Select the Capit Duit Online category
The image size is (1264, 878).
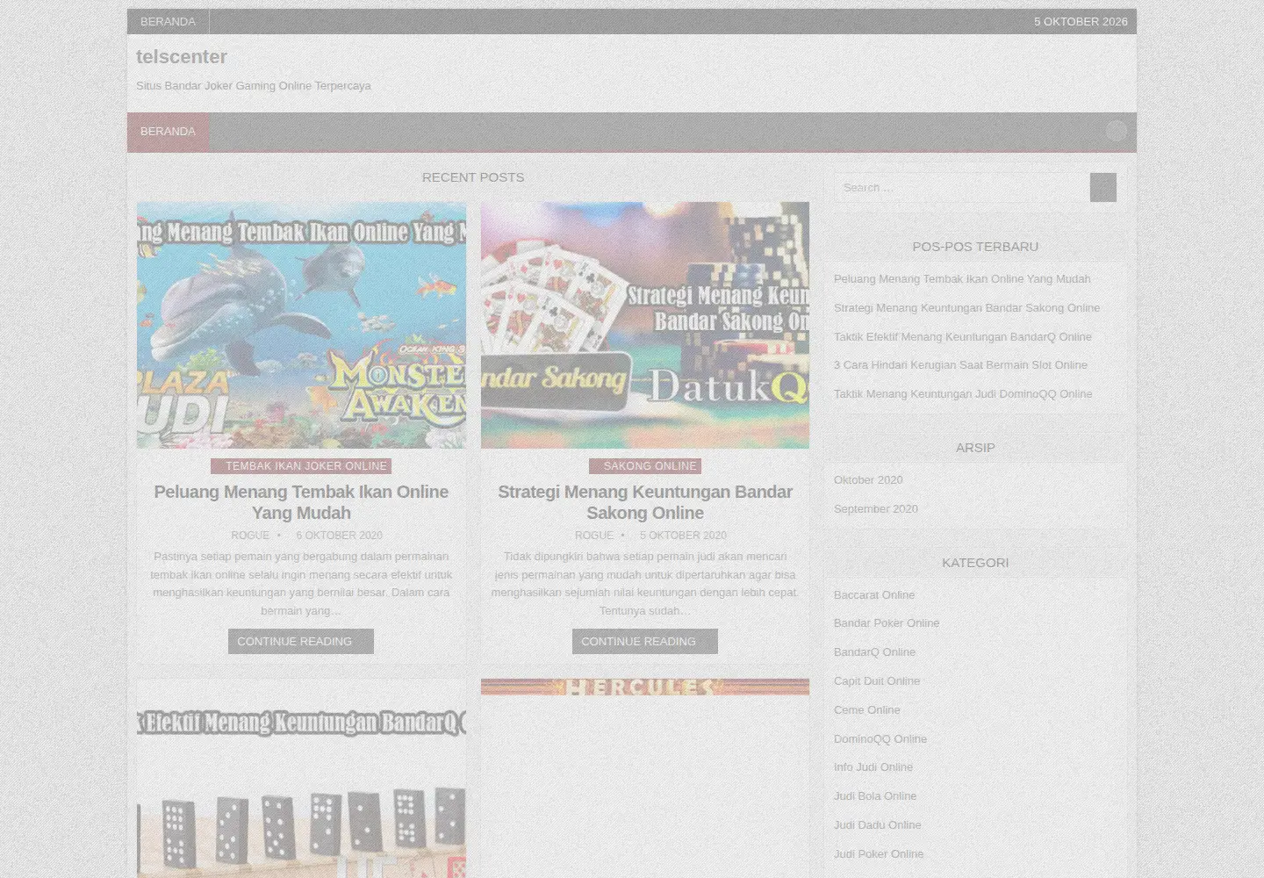pos(877,680)
